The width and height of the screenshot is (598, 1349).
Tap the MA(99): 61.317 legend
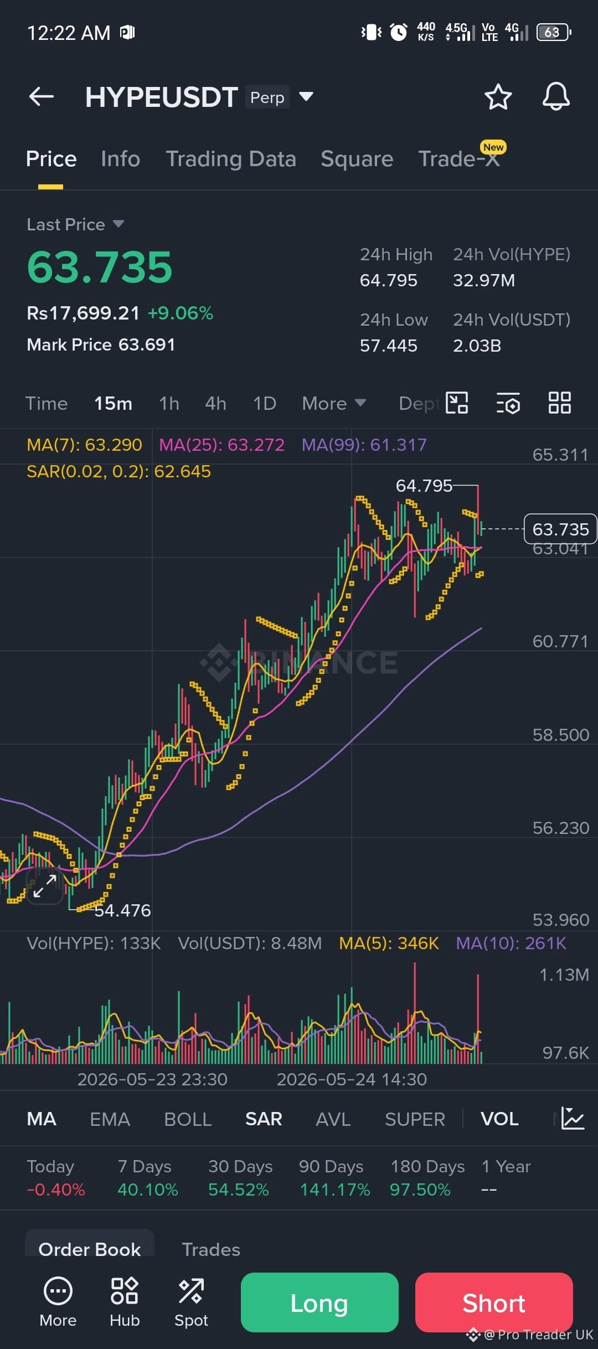364,445
